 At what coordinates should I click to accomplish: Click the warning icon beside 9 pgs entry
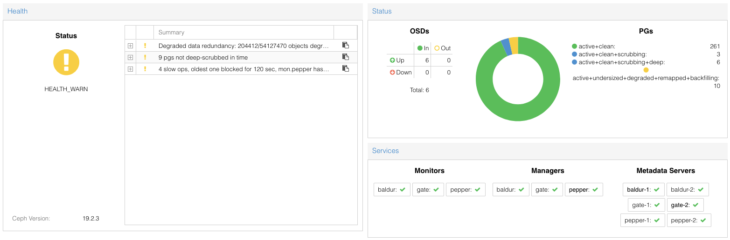(x=145, y=57)
